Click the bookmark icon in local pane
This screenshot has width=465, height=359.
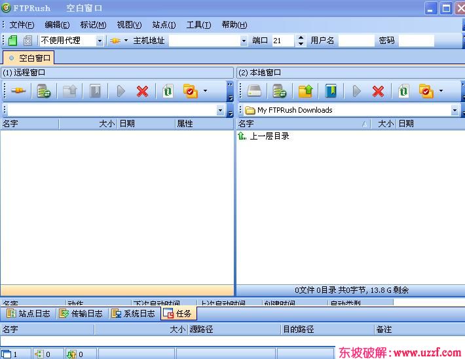[x=331, y=91]
